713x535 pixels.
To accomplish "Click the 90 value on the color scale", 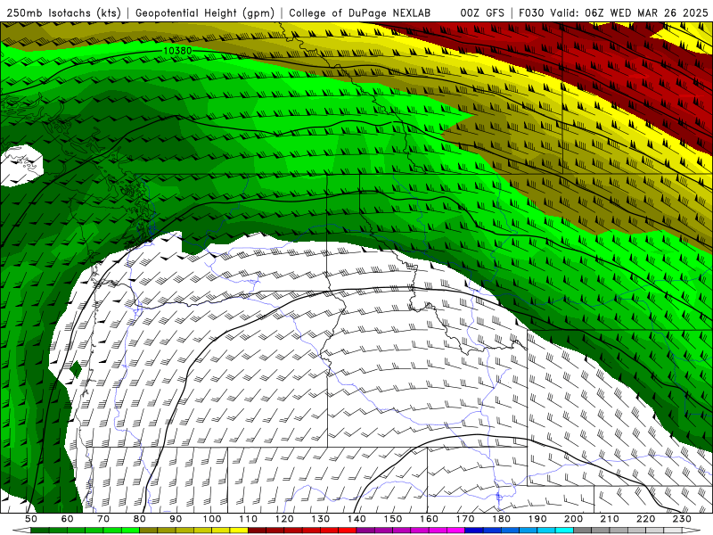I will 176,519.
